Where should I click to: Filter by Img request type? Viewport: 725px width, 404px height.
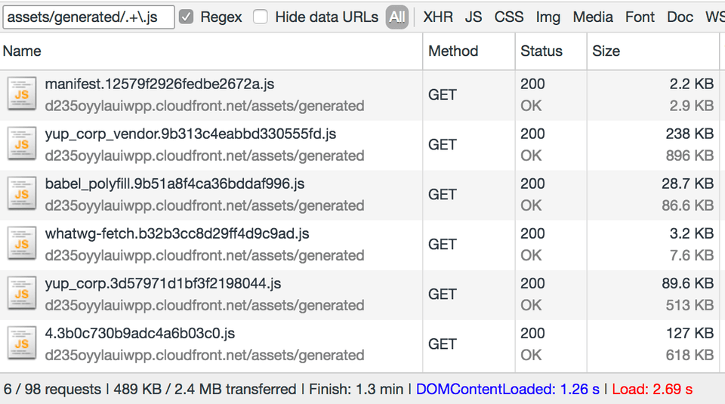tap(548, 17)
